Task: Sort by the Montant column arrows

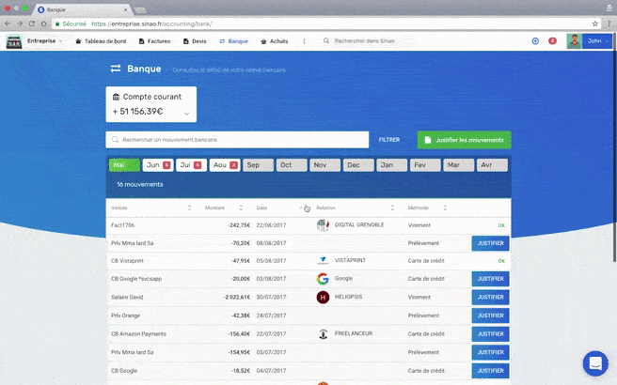Action: tap(241, 208)
